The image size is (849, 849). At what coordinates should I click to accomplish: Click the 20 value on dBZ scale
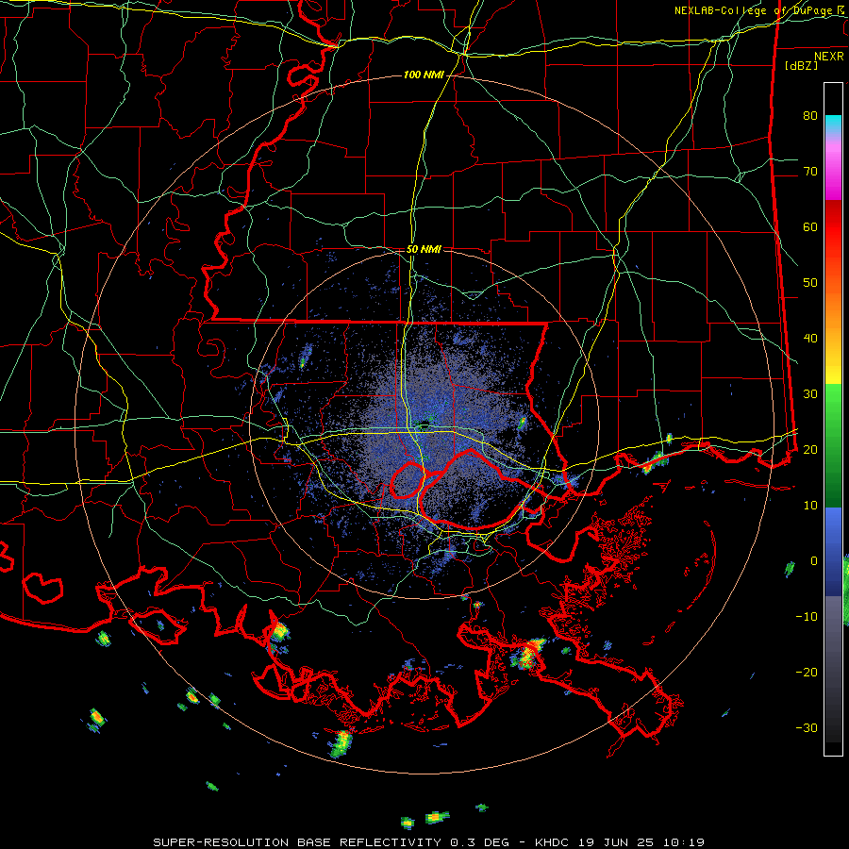point(810,449)
